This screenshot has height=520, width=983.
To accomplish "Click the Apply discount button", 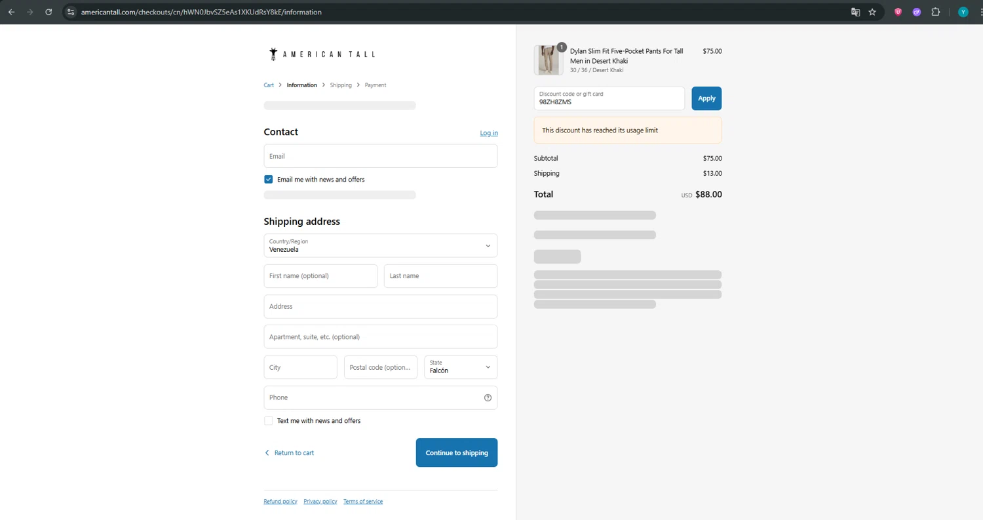I will [706, 98].
